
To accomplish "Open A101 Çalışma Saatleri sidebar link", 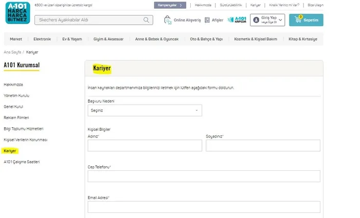I will tap(21, 162).
